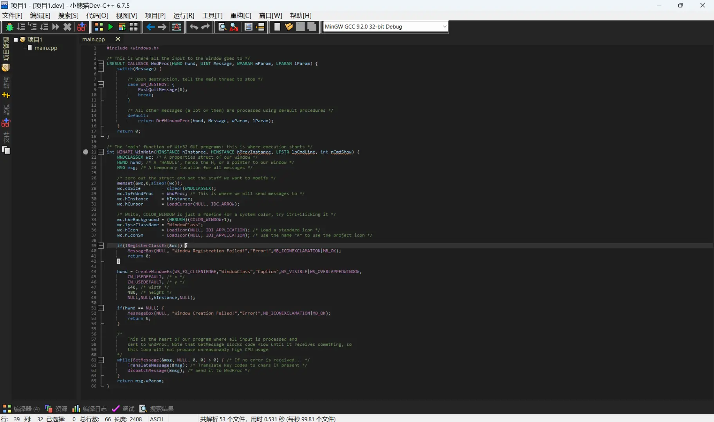This screenshot has height=422, width=714.
Task: Open the 窗口[W] menu
Action: (x=270, y=16)
